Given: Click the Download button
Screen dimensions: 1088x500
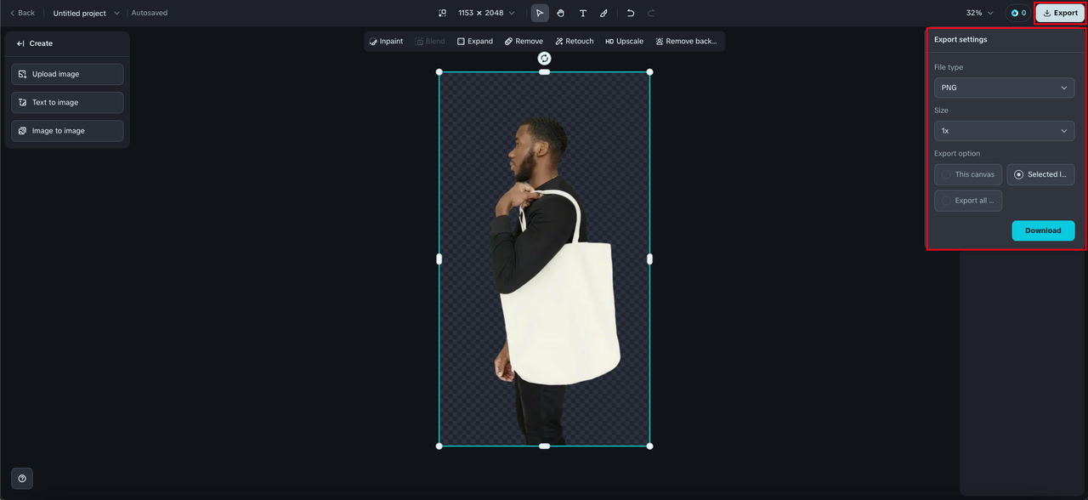Looking at the screenshot, I should point(1043,230).
